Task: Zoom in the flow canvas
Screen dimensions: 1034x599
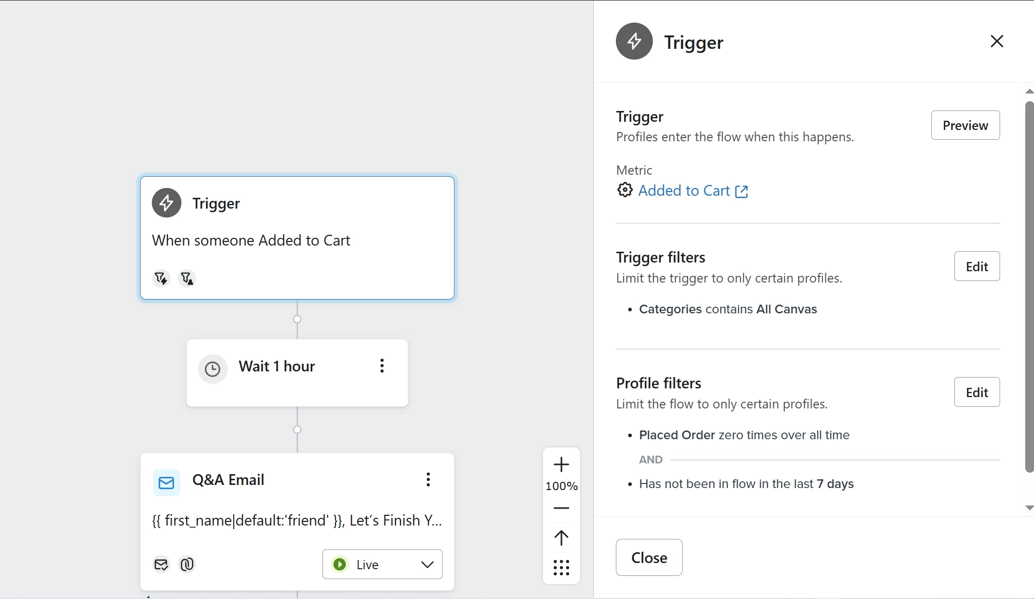Action: 561,464
